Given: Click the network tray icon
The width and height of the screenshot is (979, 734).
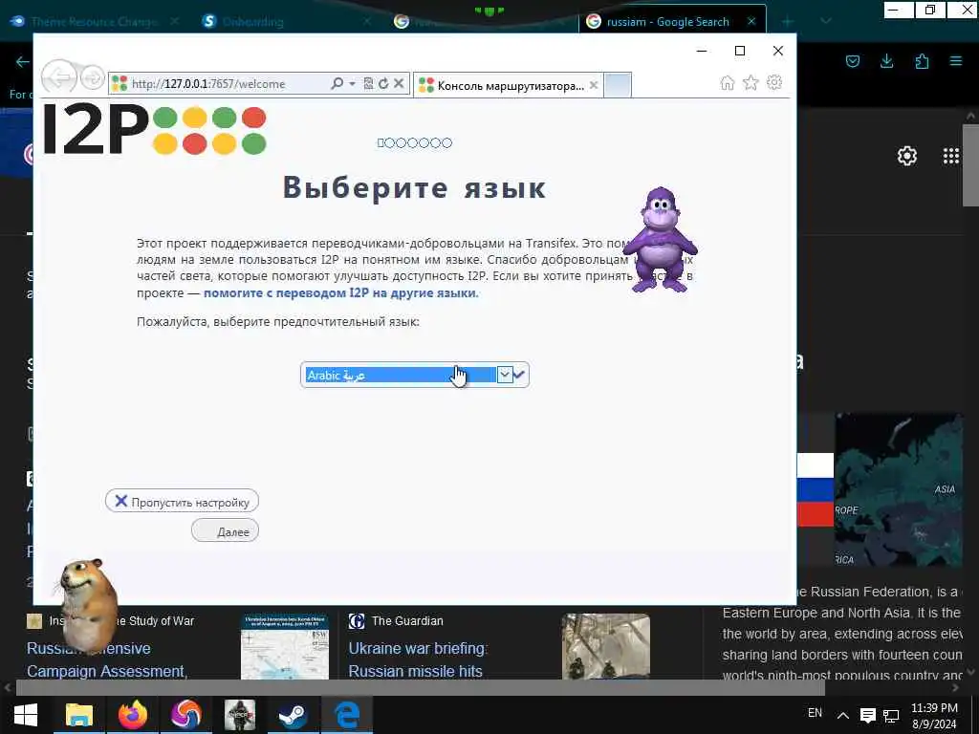Looking at the screenshot, I should click(x=891, y=716).
